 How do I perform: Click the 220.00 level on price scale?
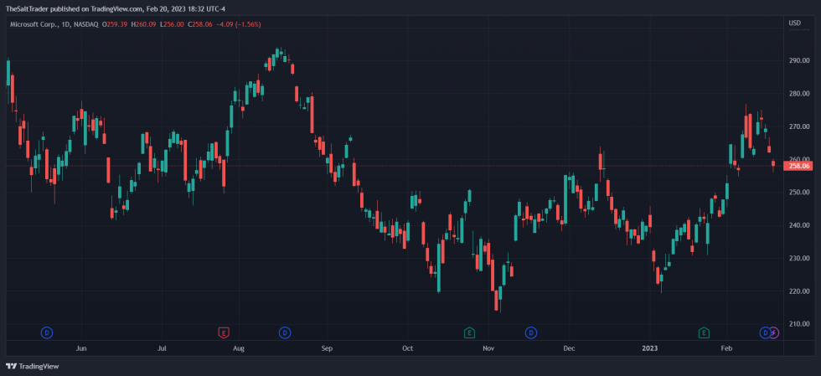(x=798, y=291)
